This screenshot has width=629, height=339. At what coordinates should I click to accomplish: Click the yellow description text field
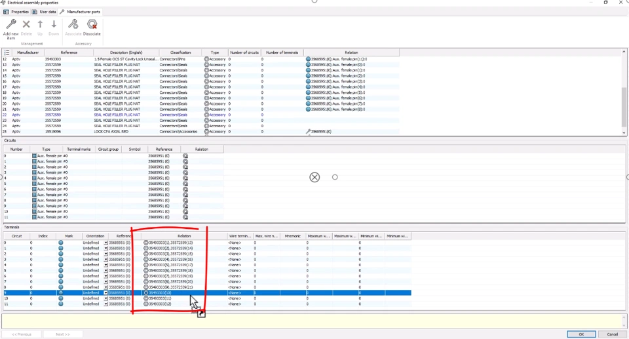point(312,321)
